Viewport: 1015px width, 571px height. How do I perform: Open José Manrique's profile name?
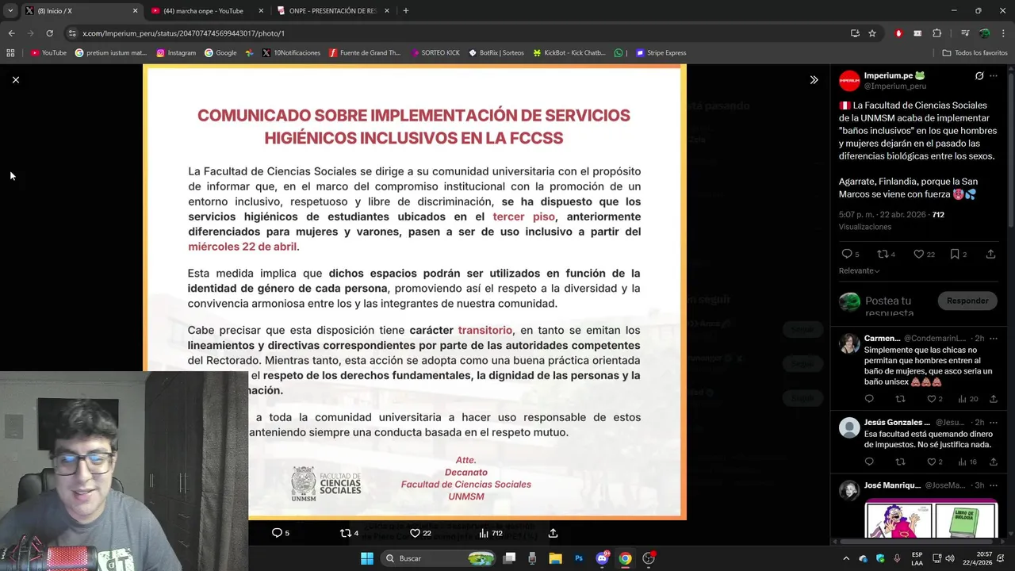tap(892, 485)
